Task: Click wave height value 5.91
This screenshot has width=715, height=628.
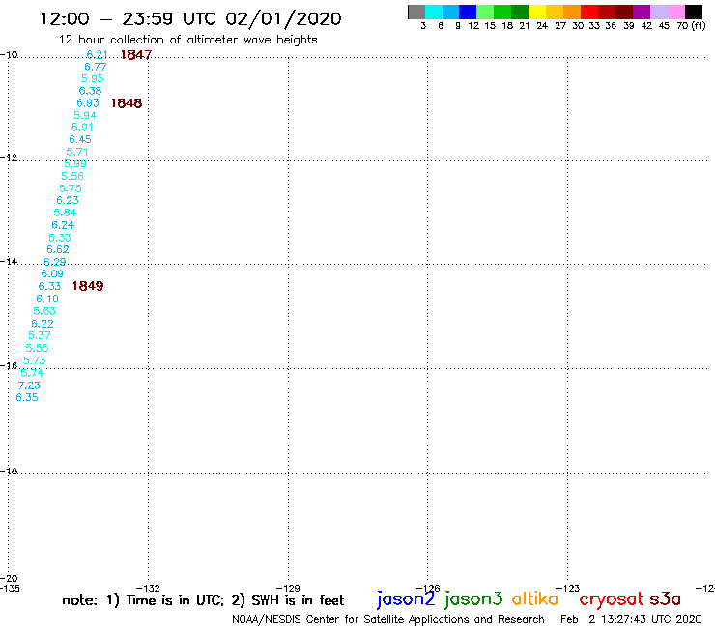Action: pos(82,128)
